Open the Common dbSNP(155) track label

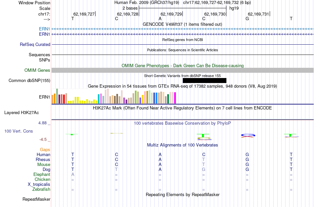pyautogui.click(x=29, y=81)
